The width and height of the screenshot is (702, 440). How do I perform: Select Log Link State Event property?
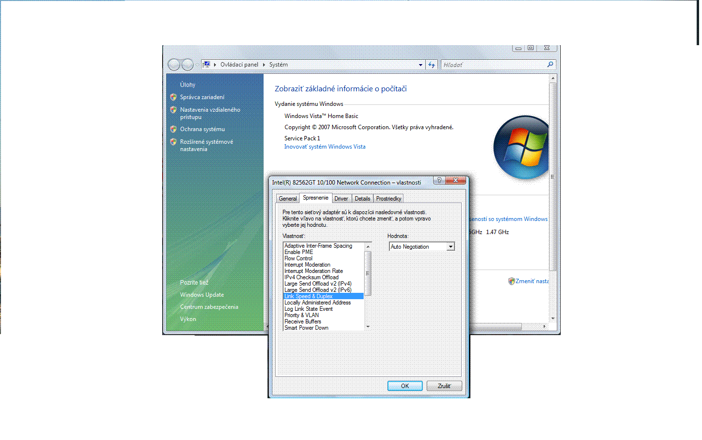point(323,309)
